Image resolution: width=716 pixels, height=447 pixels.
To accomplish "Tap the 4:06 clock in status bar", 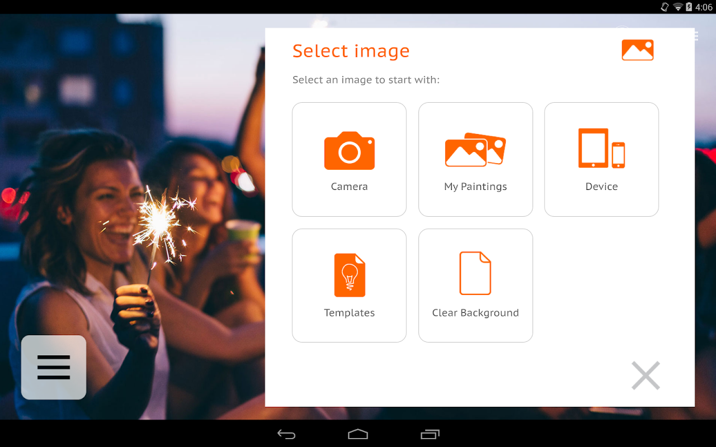I will point(704,7).
